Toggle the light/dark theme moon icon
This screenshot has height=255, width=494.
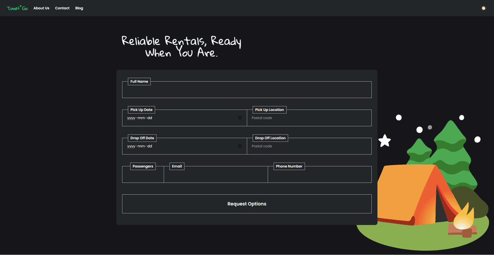tap(484, 8)
